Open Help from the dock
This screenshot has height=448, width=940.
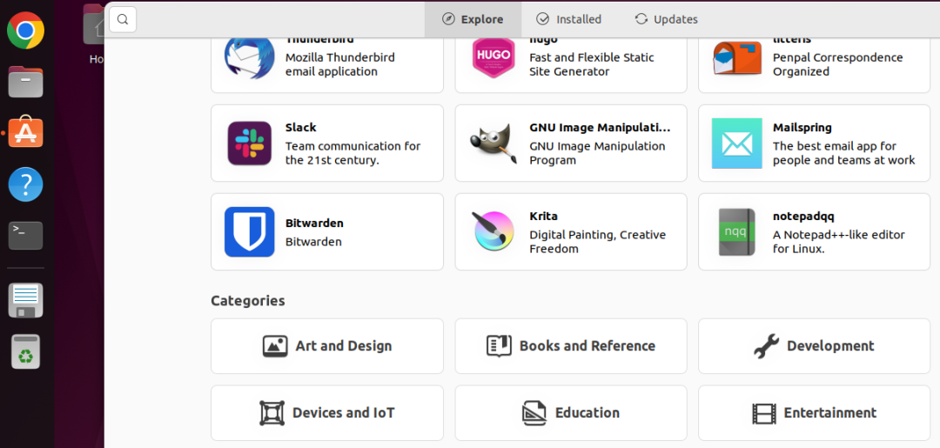[x=25, y=184]
